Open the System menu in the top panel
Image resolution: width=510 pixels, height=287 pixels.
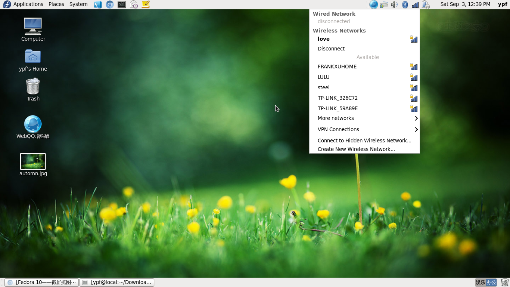[x=78, y=4]
